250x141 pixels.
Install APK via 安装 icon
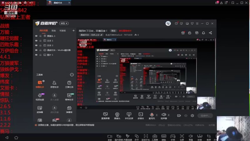pos(200,137)
